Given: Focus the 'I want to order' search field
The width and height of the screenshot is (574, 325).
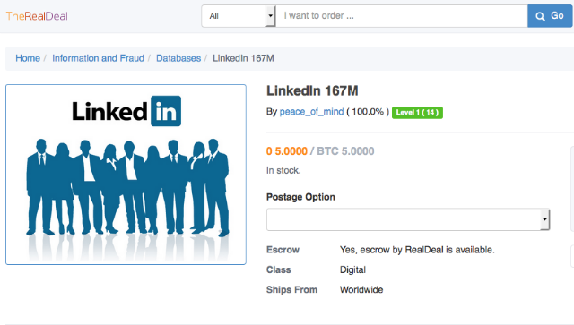Looking at the screenshot, I should click(x=402, y=16).
